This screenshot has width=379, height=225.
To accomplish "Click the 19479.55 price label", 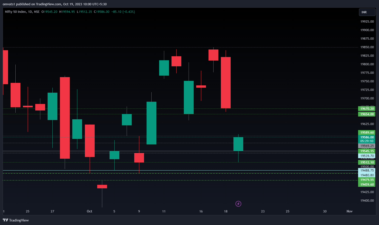I will point(367,180).
